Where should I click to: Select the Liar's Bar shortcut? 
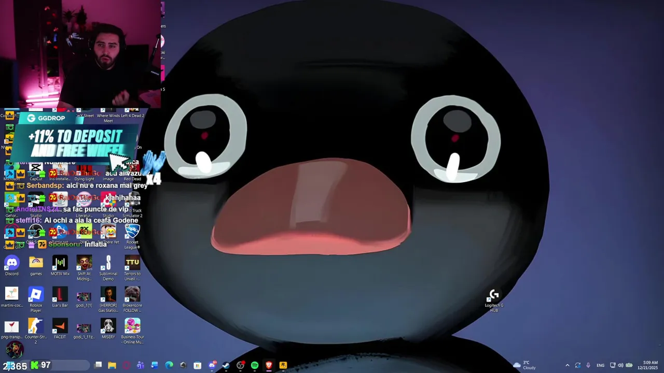pyautogui.click(x=60, y=297)
